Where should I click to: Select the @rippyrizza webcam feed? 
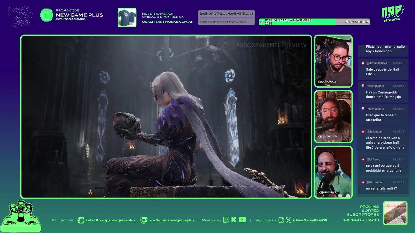pos(333,116)
